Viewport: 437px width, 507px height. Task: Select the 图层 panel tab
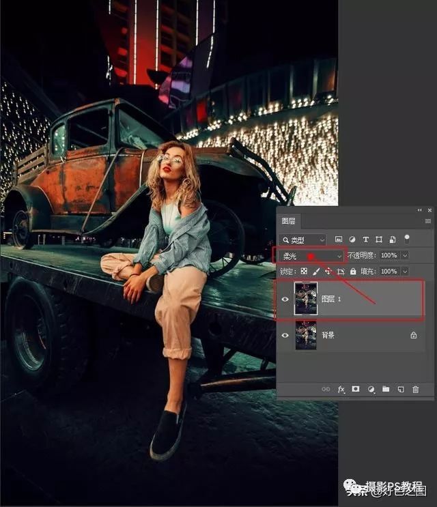click(x=291, y=220)
